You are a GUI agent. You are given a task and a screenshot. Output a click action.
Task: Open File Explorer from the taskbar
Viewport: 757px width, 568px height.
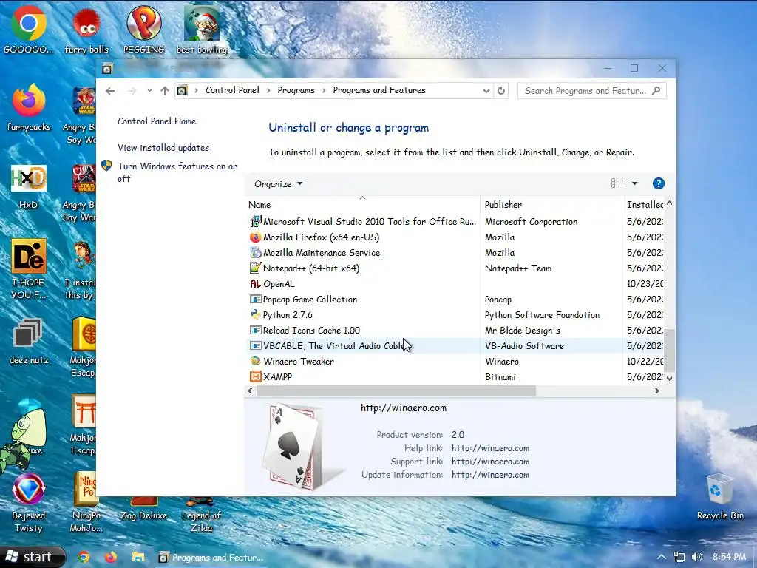pyautogui.click(x=138, y=558)
